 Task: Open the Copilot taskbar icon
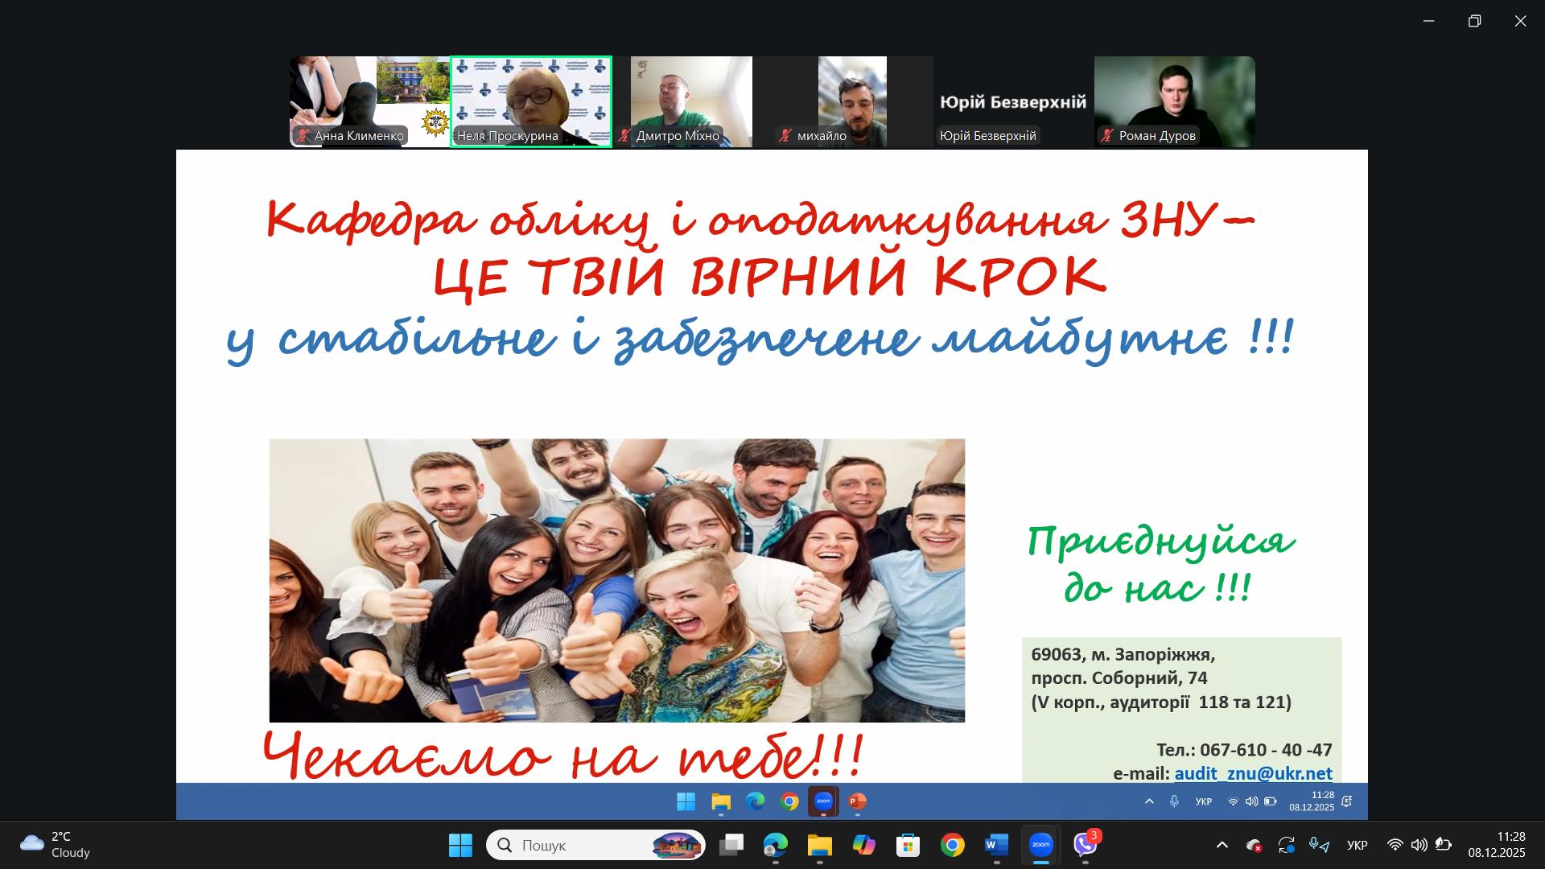[863, 845]
